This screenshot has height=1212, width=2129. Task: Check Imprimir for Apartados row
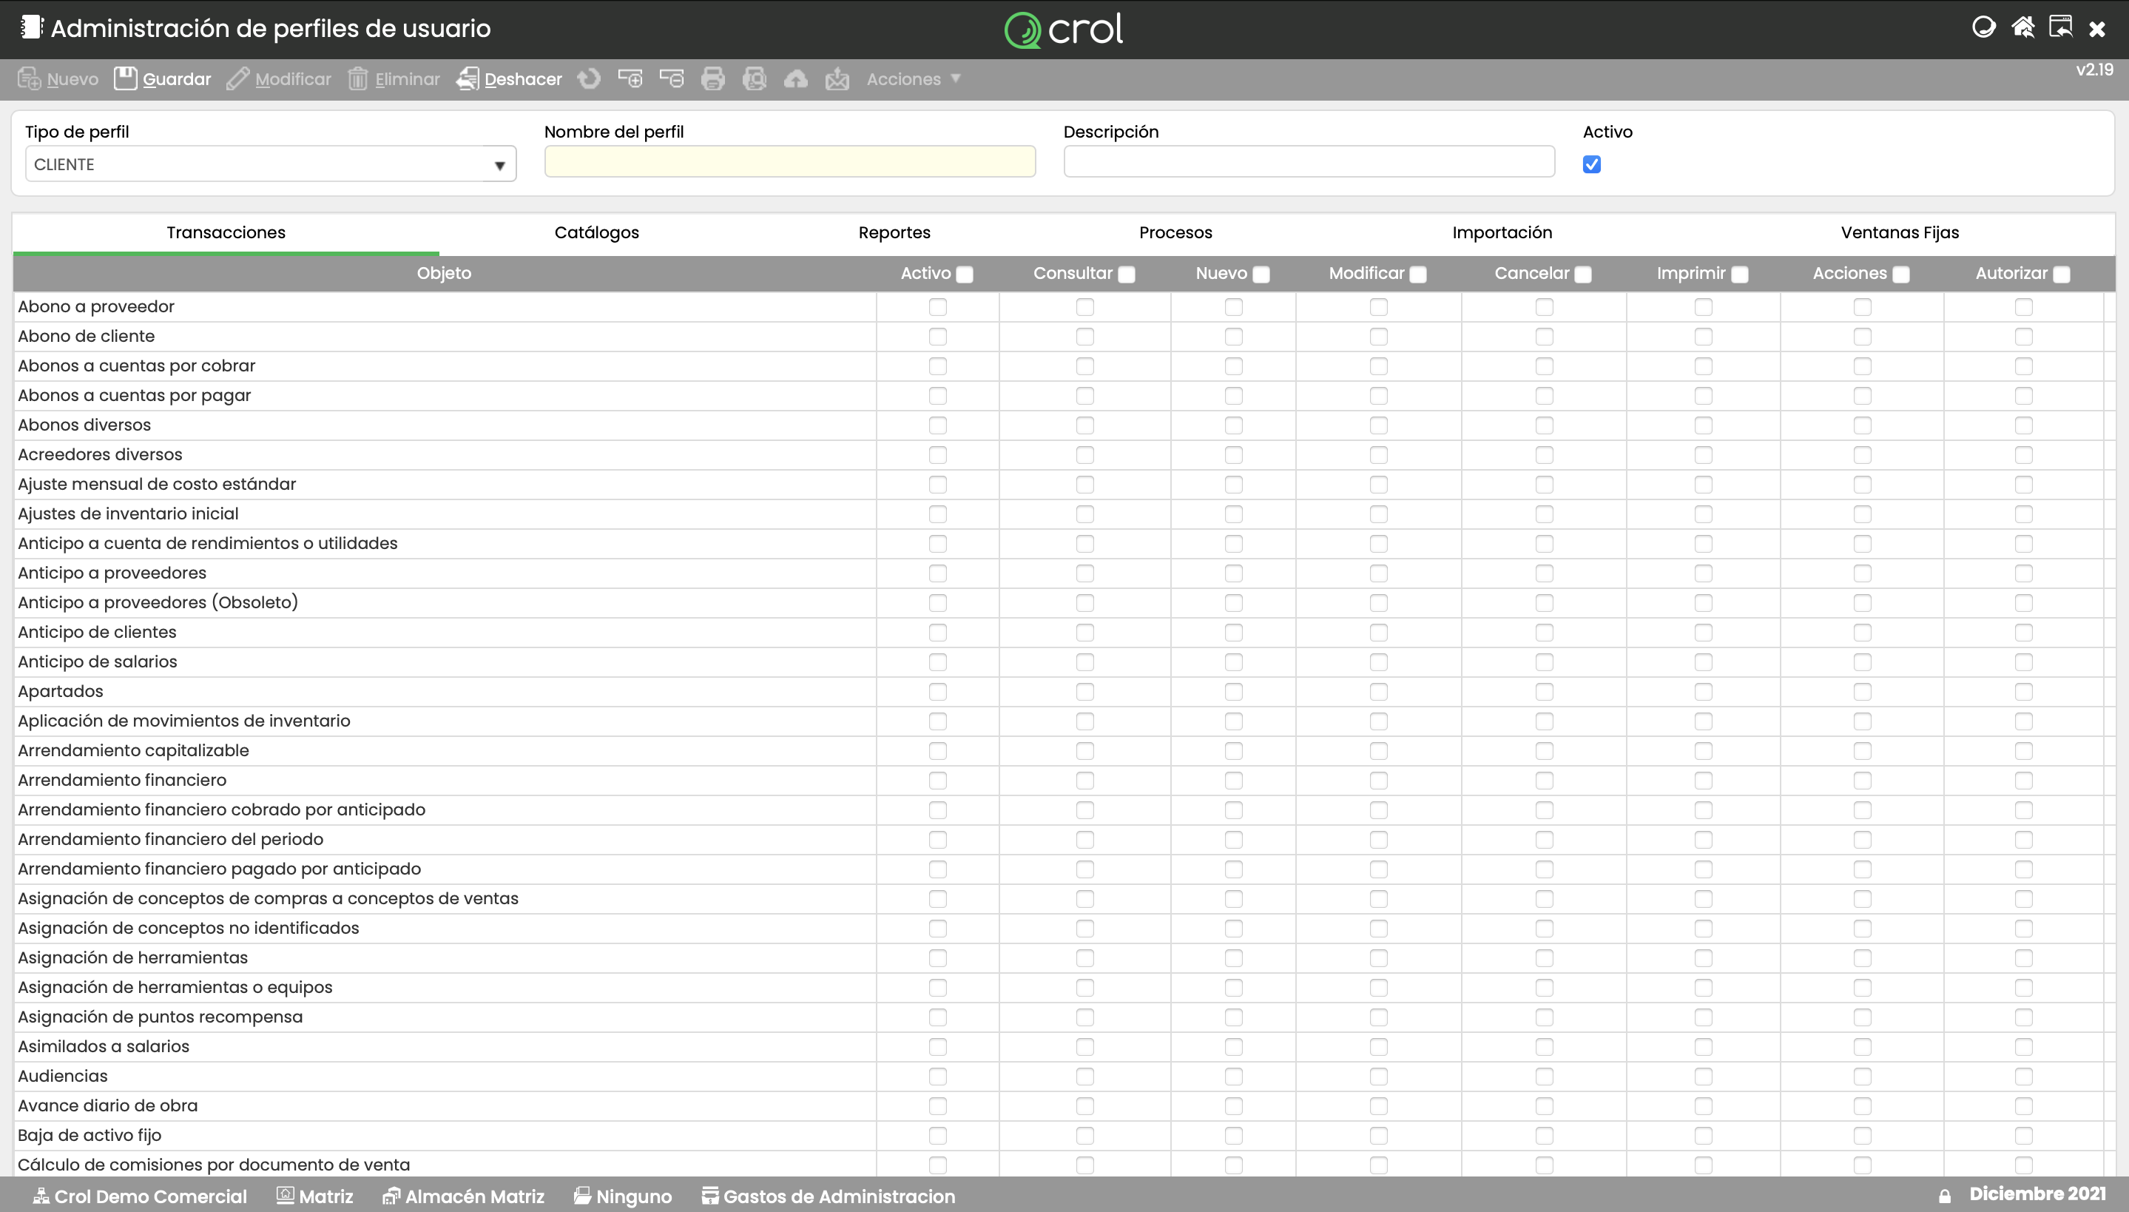tap(1704, 692)
